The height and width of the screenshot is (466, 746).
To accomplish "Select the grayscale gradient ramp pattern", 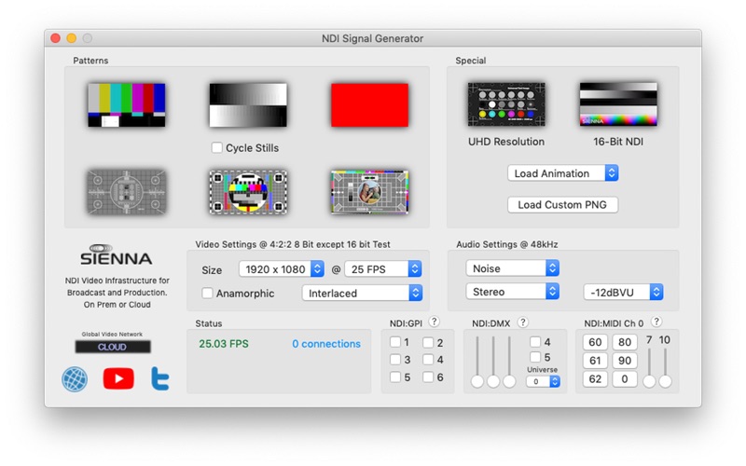I will (248, 105).
